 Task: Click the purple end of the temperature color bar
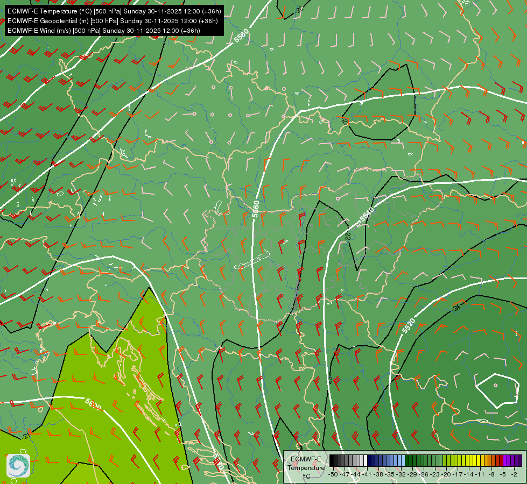tap(520, 461)
